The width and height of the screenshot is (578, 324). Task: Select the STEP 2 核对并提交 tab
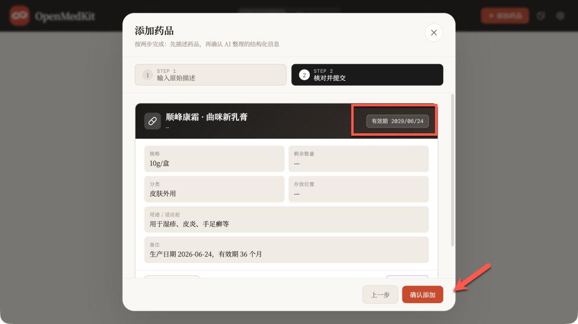point(367,75)
